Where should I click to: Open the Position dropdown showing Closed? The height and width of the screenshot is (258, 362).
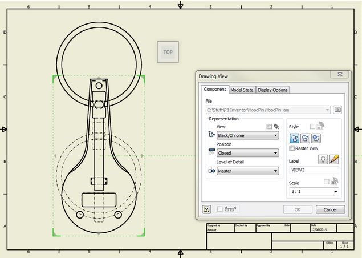248,153
